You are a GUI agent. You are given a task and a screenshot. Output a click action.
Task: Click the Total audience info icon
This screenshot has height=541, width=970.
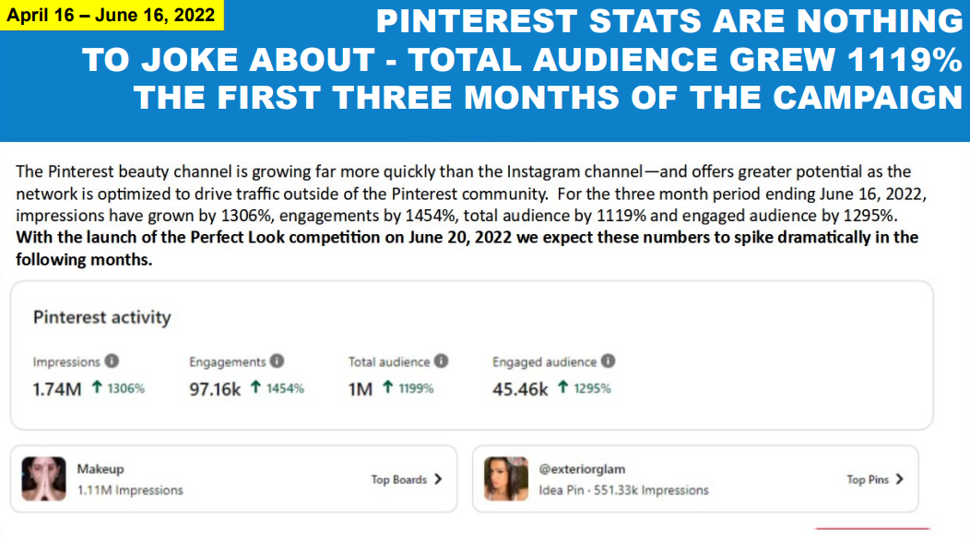(441, 361)
